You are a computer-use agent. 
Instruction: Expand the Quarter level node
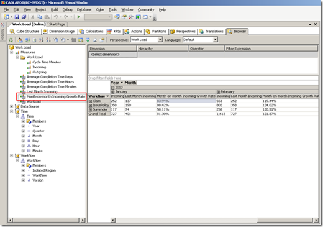pos(23,131)
